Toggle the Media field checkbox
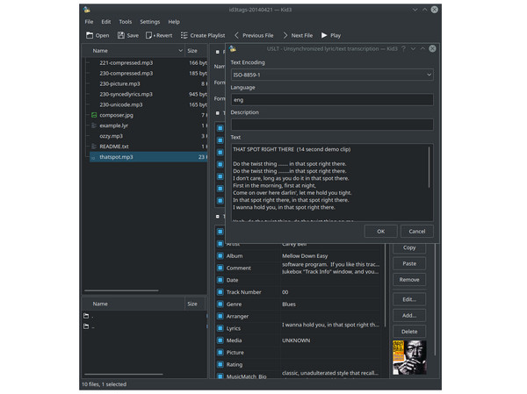The width and height of the screenshot is (527, 394). [x=220, y=340]
